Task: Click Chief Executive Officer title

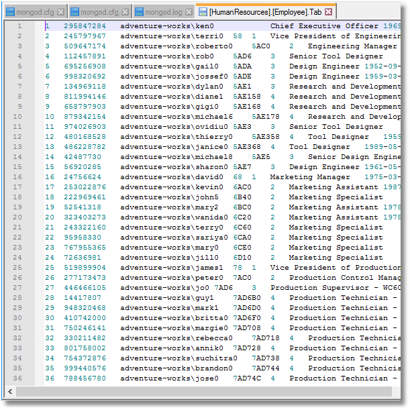Action: point(324,26)
